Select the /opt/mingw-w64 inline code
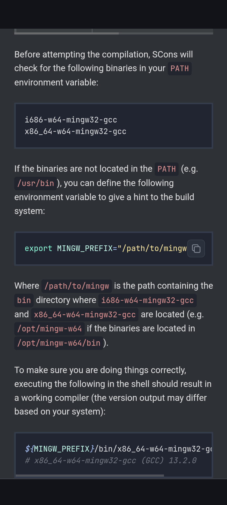This screenshot has width=227, height=505. click(x=49, y=329)
